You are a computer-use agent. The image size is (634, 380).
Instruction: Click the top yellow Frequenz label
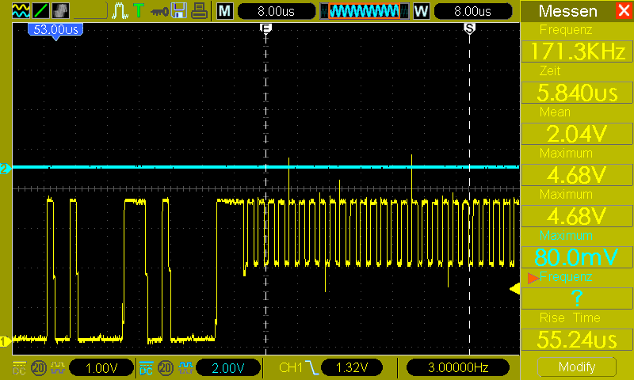tap(566, 29)
